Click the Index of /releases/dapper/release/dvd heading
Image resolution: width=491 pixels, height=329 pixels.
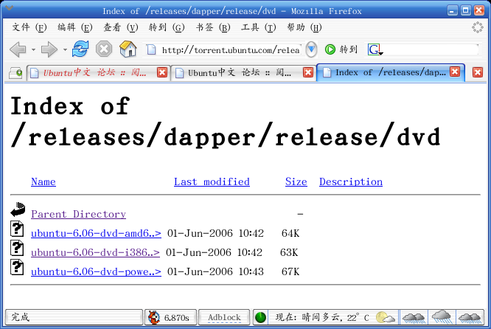coord(226,122)
